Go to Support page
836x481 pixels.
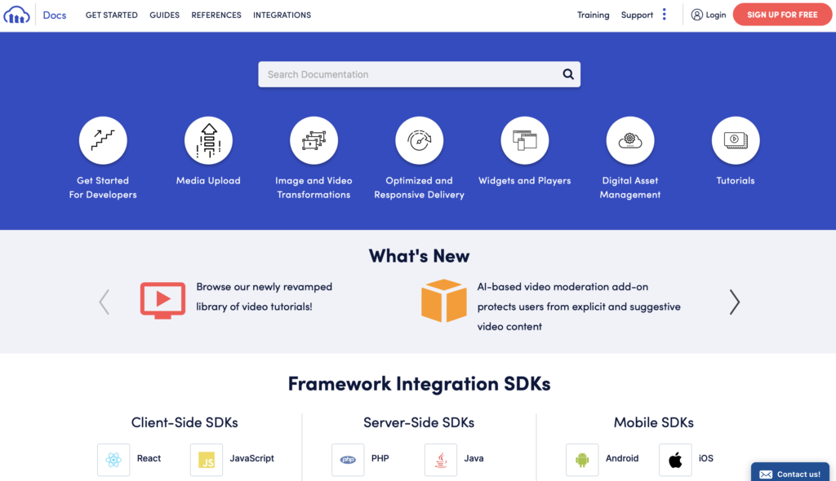637,15
